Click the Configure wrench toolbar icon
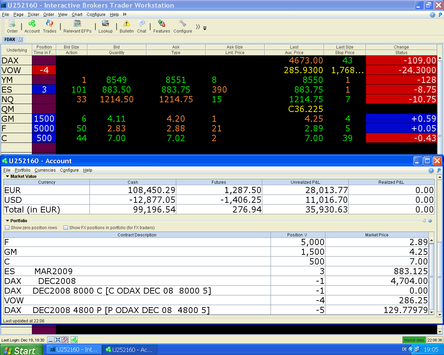This screenshot has height=355, width=444. [x=183, y=26]
